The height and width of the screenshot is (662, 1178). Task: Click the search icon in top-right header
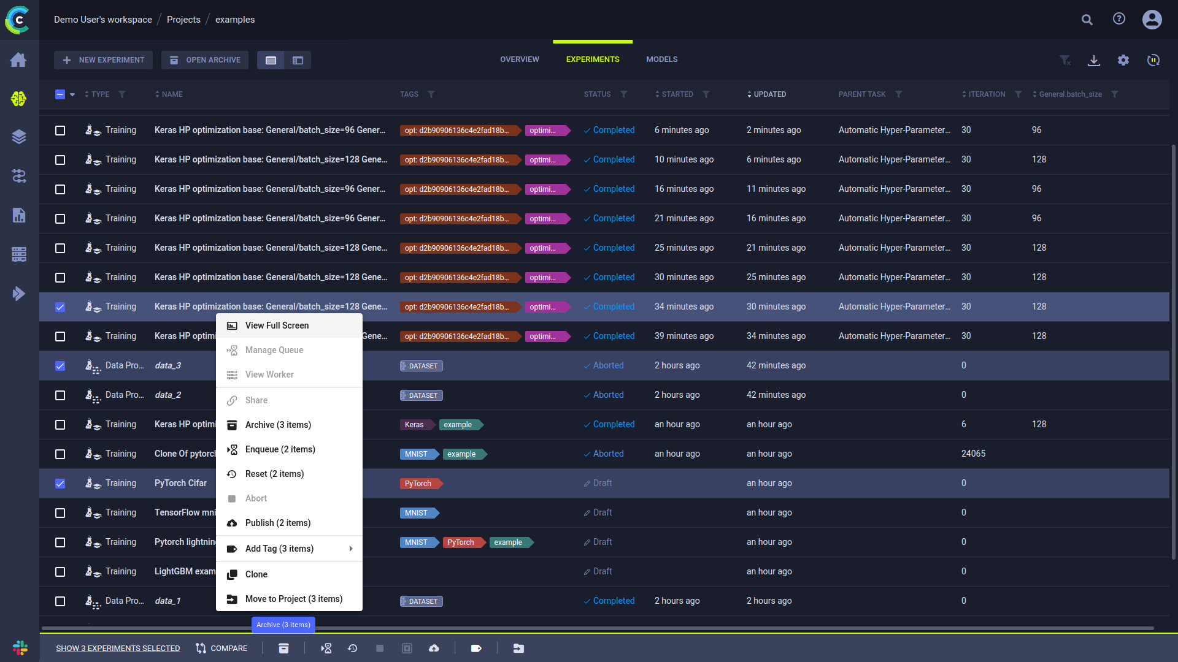1087,20
